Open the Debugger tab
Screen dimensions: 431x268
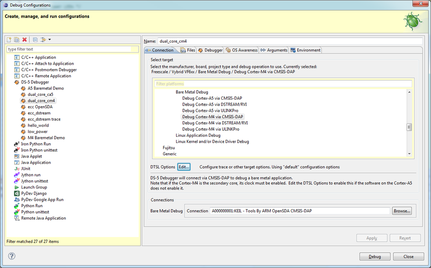[x=210, y=50]
